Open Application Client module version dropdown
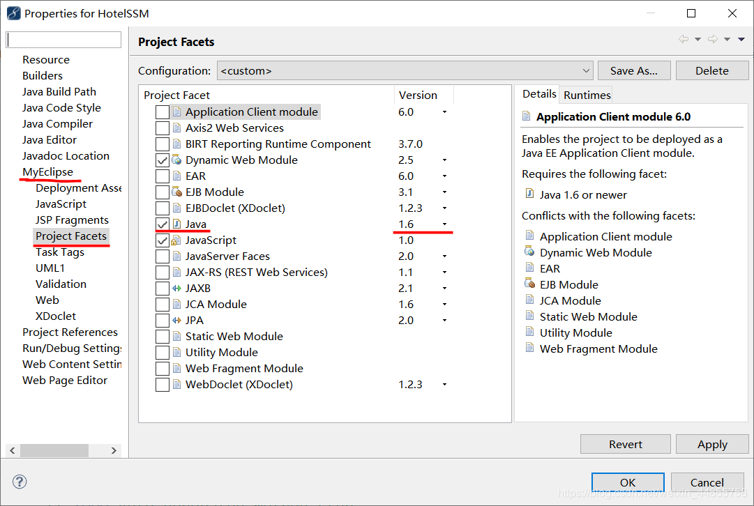This screenshot has height=506, width=754. click(x=444, y=112)
